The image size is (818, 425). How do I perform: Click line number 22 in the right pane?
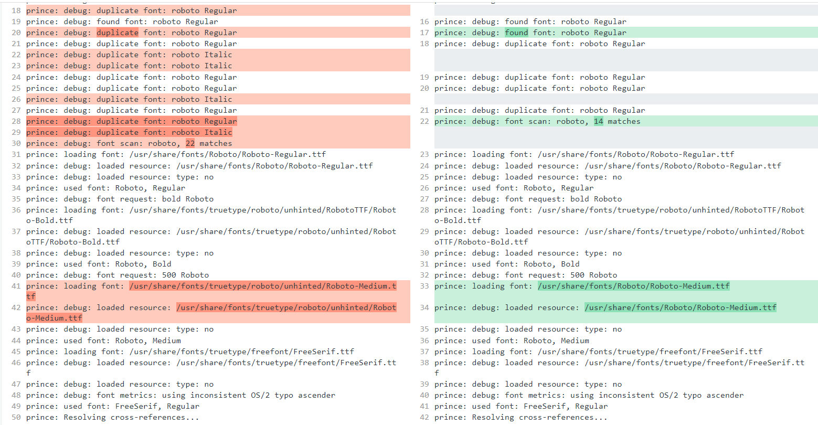[424, 121]
